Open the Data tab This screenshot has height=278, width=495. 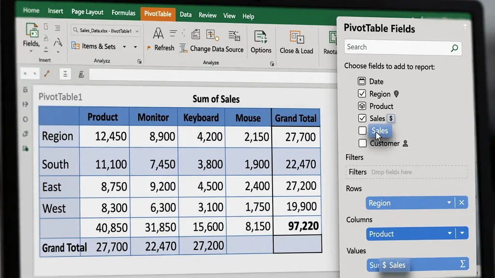tap(186, 14)
